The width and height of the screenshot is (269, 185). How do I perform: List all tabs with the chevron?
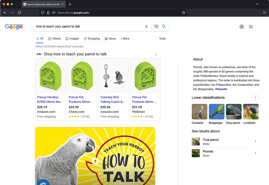257,4
